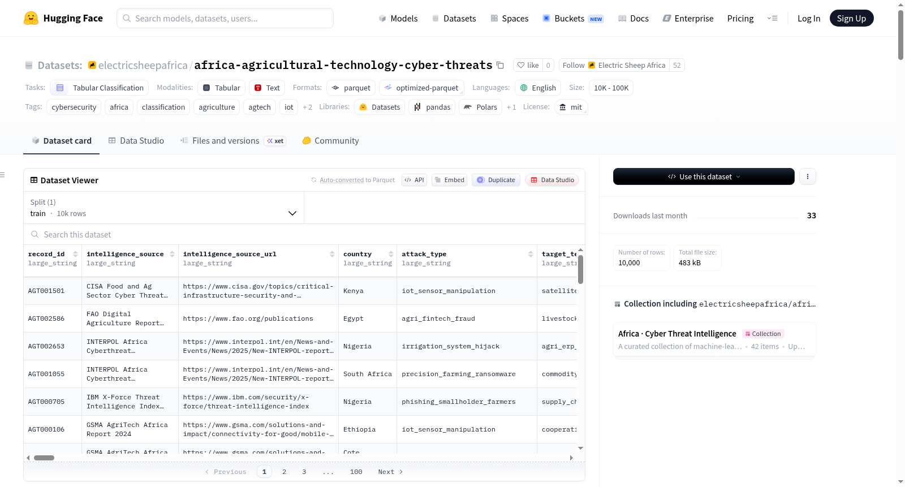Screen dimensions: 905x487
Task: Click the Electric Sheep Africa organization avatar
Action: [592, 65]
